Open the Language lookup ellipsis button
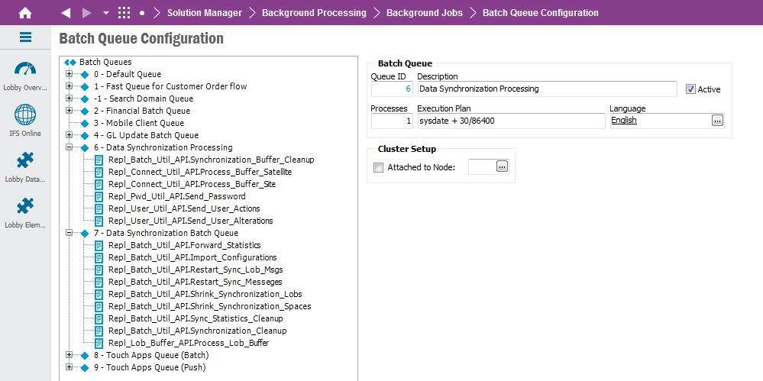763x381 pixels. (717, 121)
